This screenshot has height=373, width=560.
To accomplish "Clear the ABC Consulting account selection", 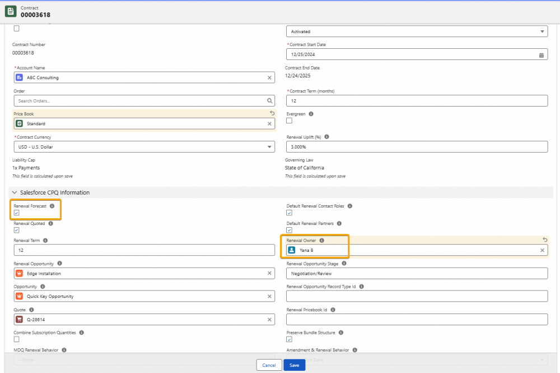I will [x=269, y=77].
